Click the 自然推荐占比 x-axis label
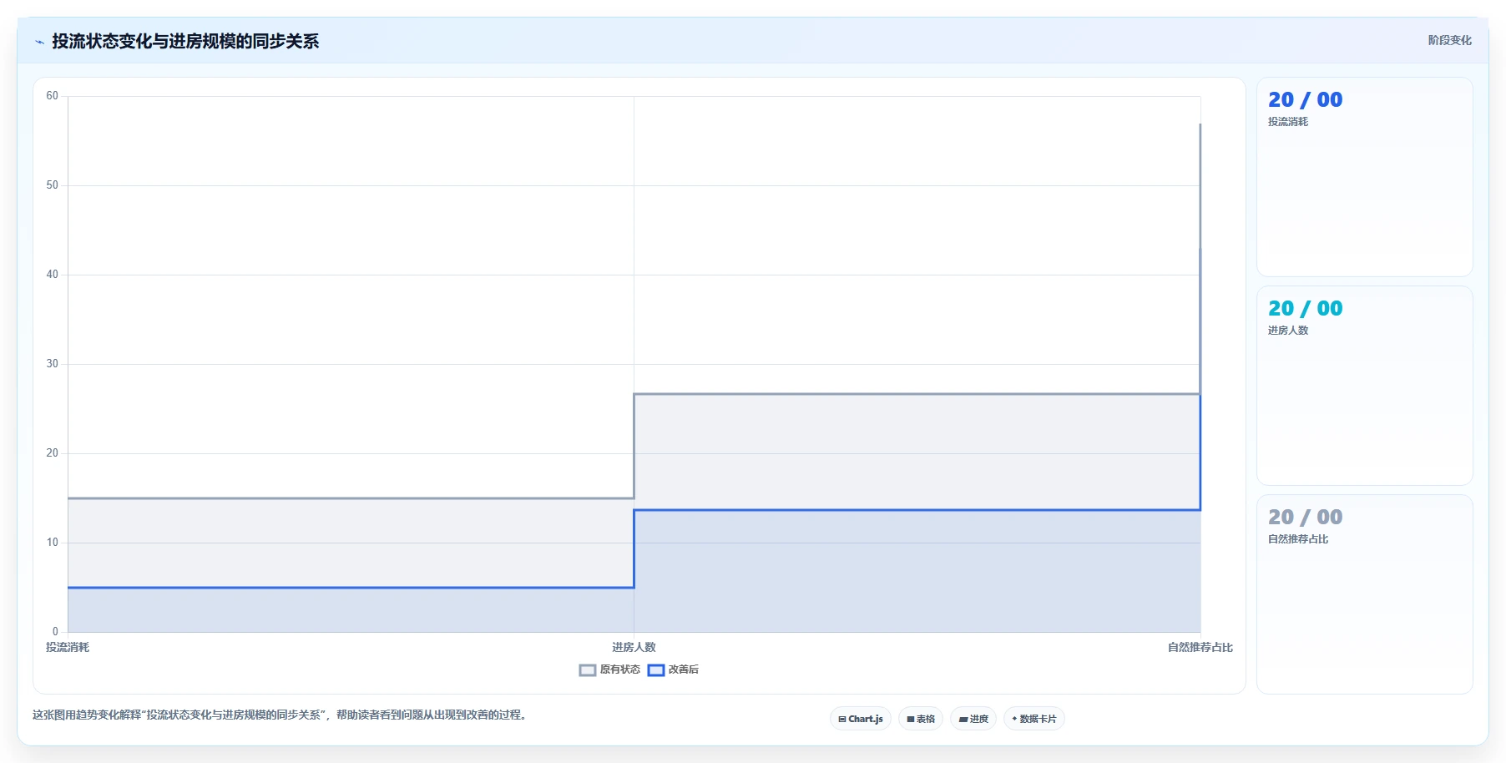This screenshot has width=1506, height=763. (x=1200, y=647)
